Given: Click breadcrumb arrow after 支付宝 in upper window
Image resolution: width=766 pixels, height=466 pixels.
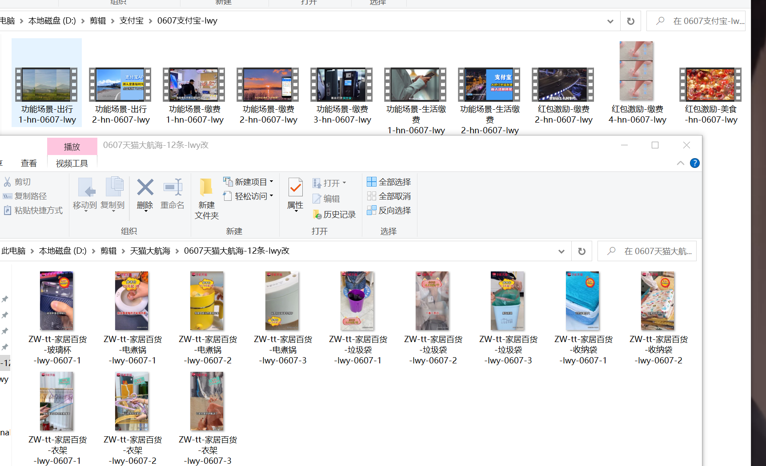Looking at the screenshot, I should pyautogui.click(x=150, y=21).
